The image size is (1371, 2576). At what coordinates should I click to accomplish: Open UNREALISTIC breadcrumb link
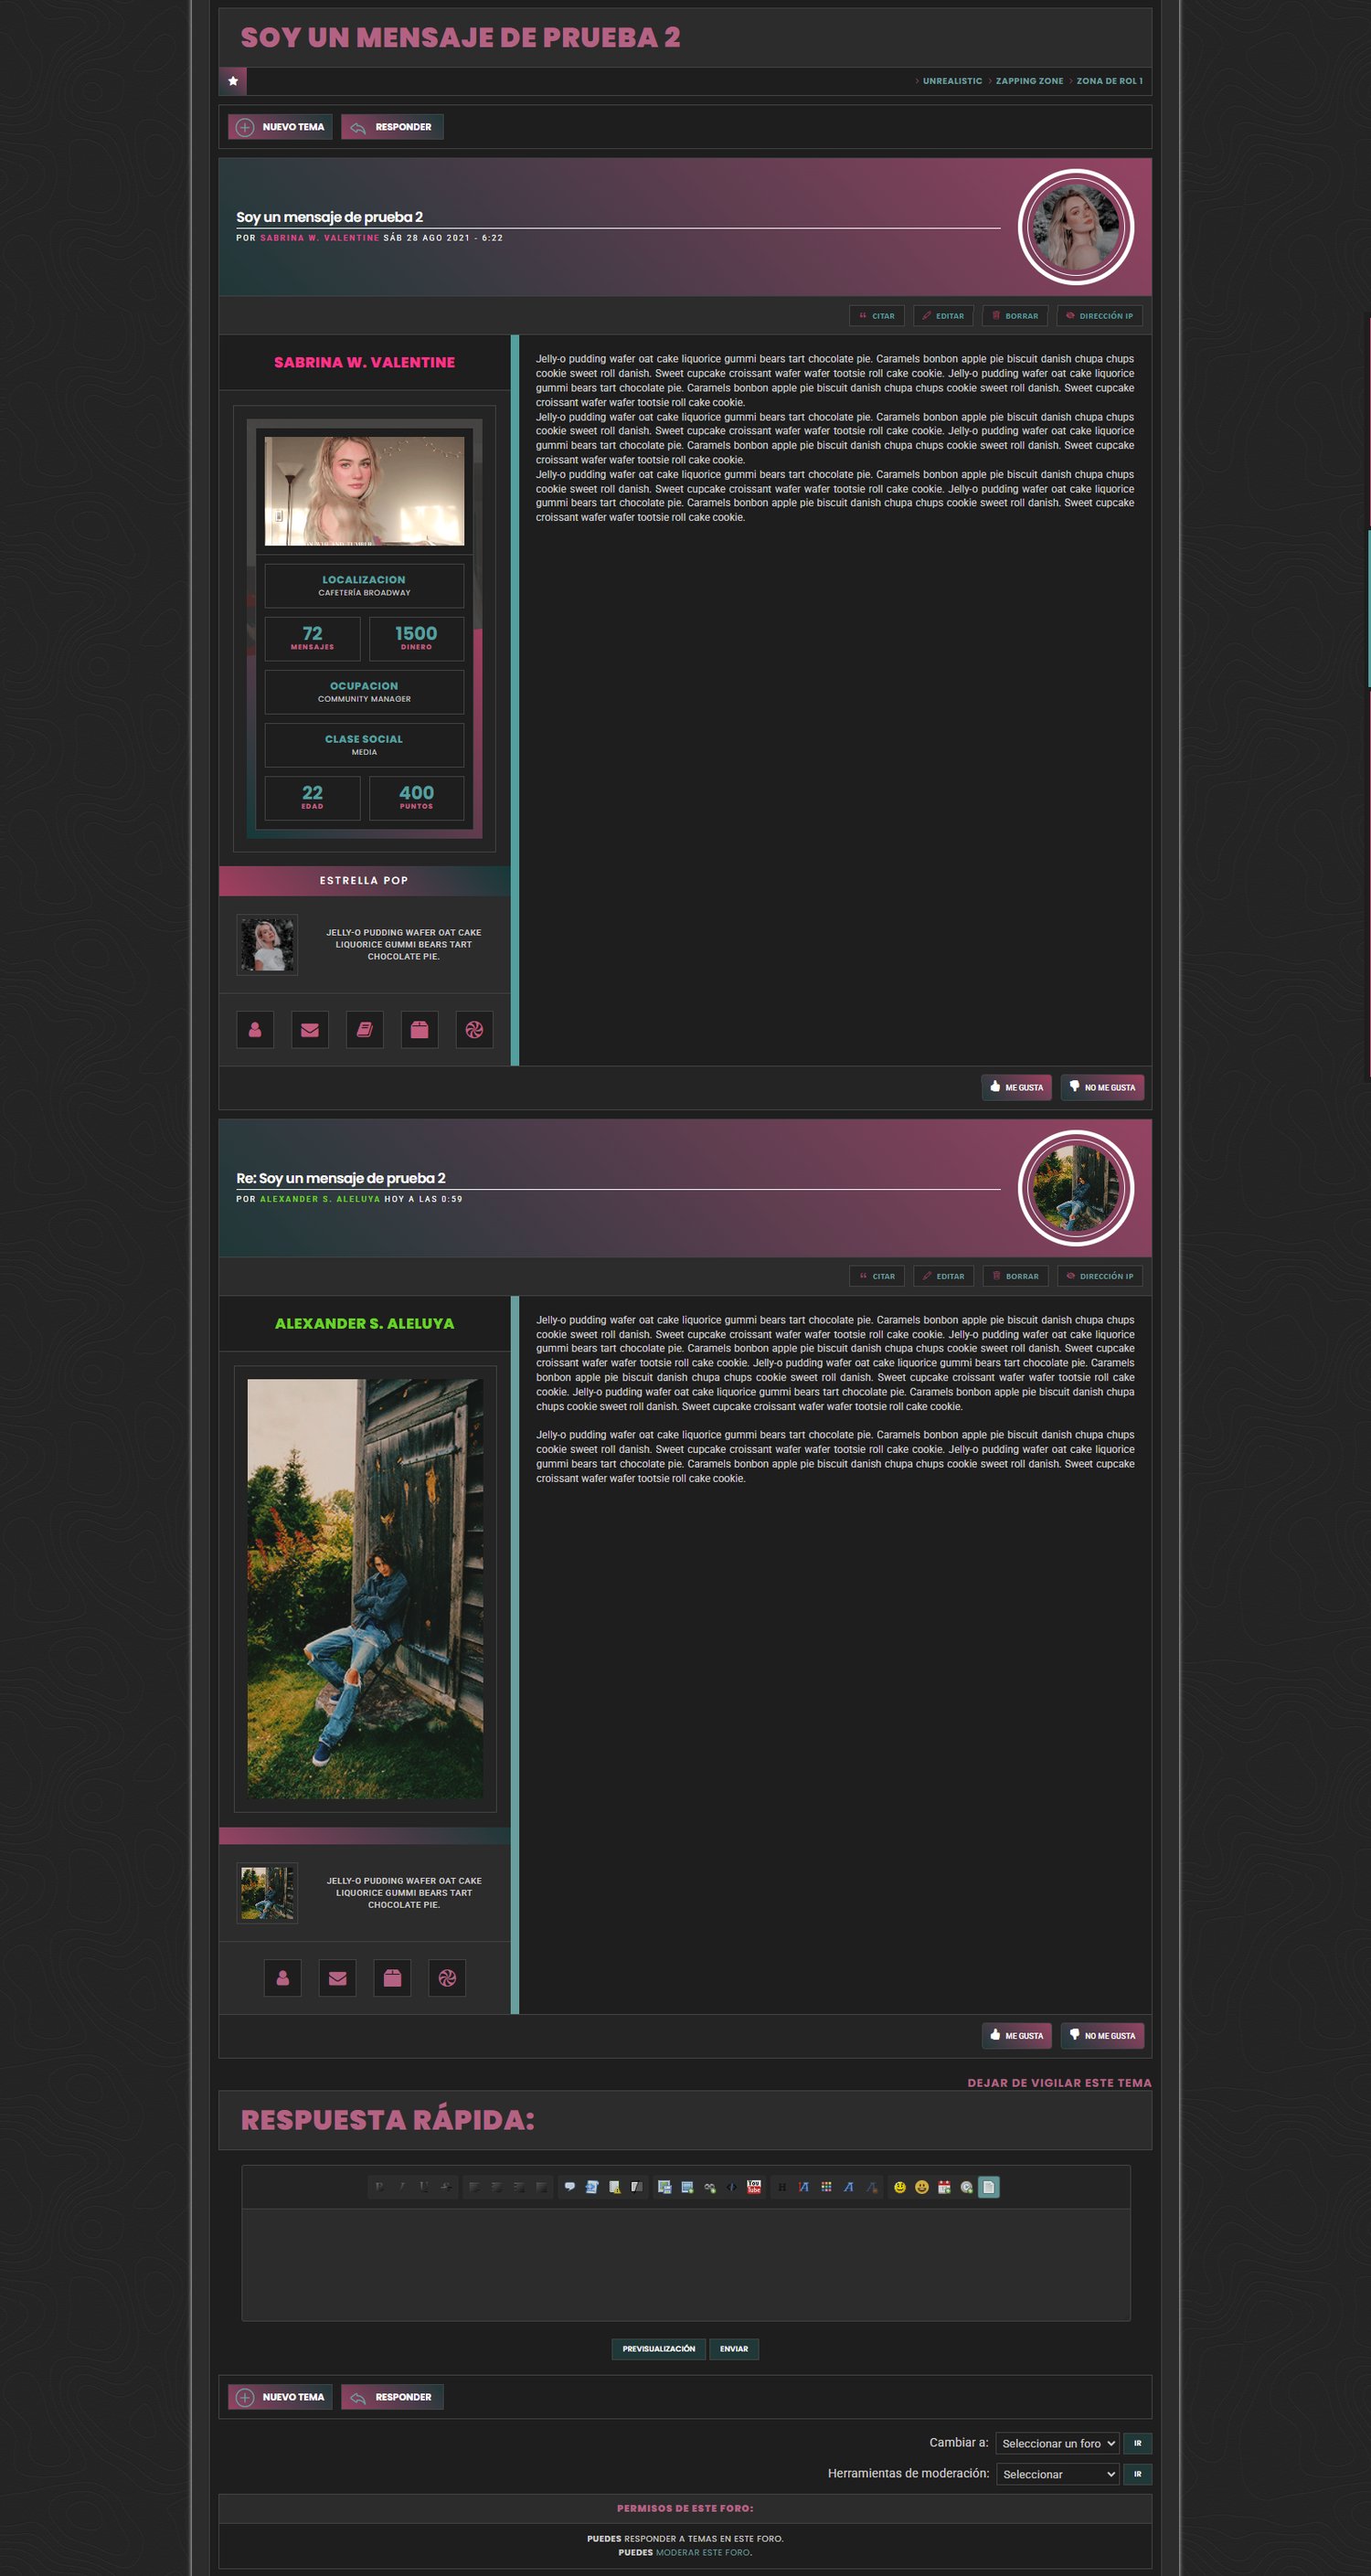pos(952,81)
